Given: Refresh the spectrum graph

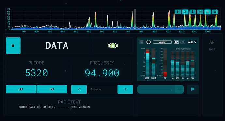Looking at the screenshot, I should point(215,12).
